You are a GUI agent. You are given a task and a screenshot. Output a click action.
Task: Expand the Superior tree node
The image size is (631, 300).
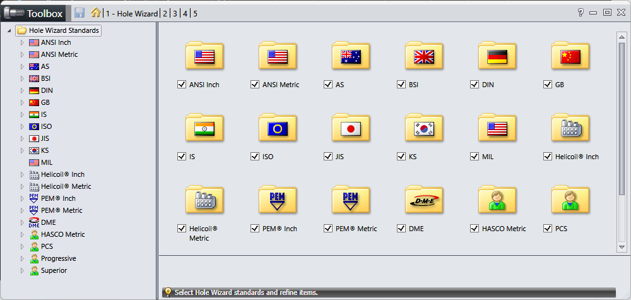tap(23, 270)
